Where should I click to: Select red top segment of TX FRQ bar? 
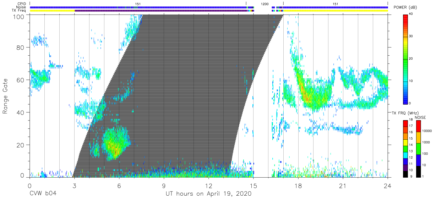[x=406, y=124]
